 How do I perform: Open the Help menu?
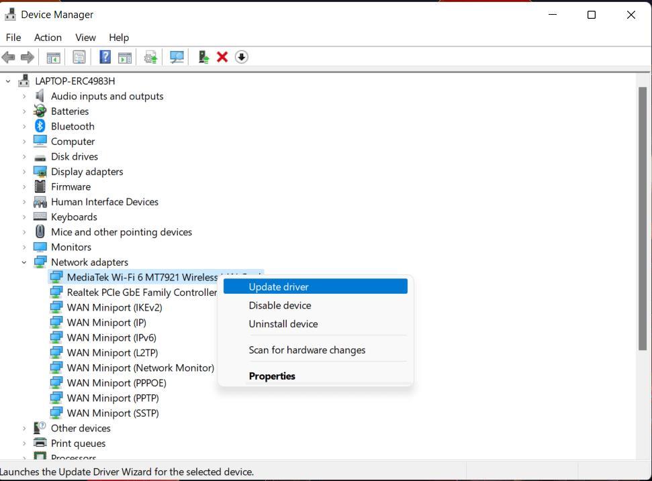119,38
